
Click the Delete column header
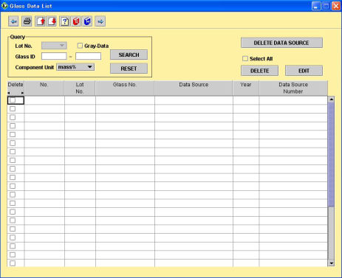pyautogui.click(x=16, y=88)
